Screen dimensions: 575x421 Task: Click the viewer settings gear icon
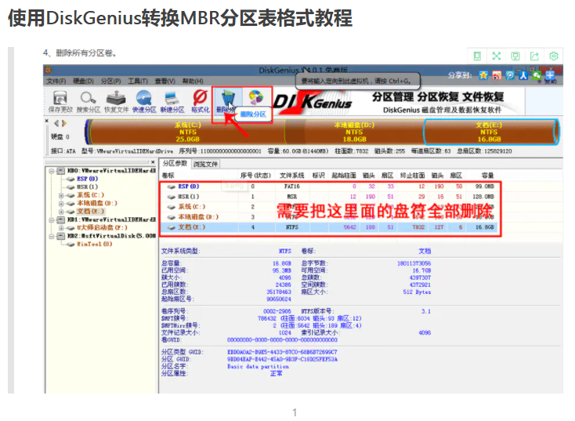click(553, 56)
